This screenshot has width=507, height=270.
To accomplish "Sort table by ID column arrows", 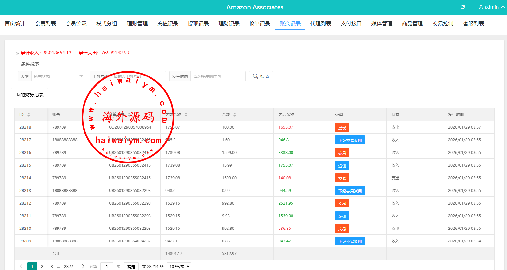I will click(29, 115).
